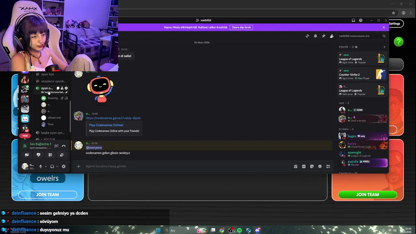The width and height of the screenshot is (416, 234).
Task: Open the GIF picker
Action: click(x=304, y=166)
